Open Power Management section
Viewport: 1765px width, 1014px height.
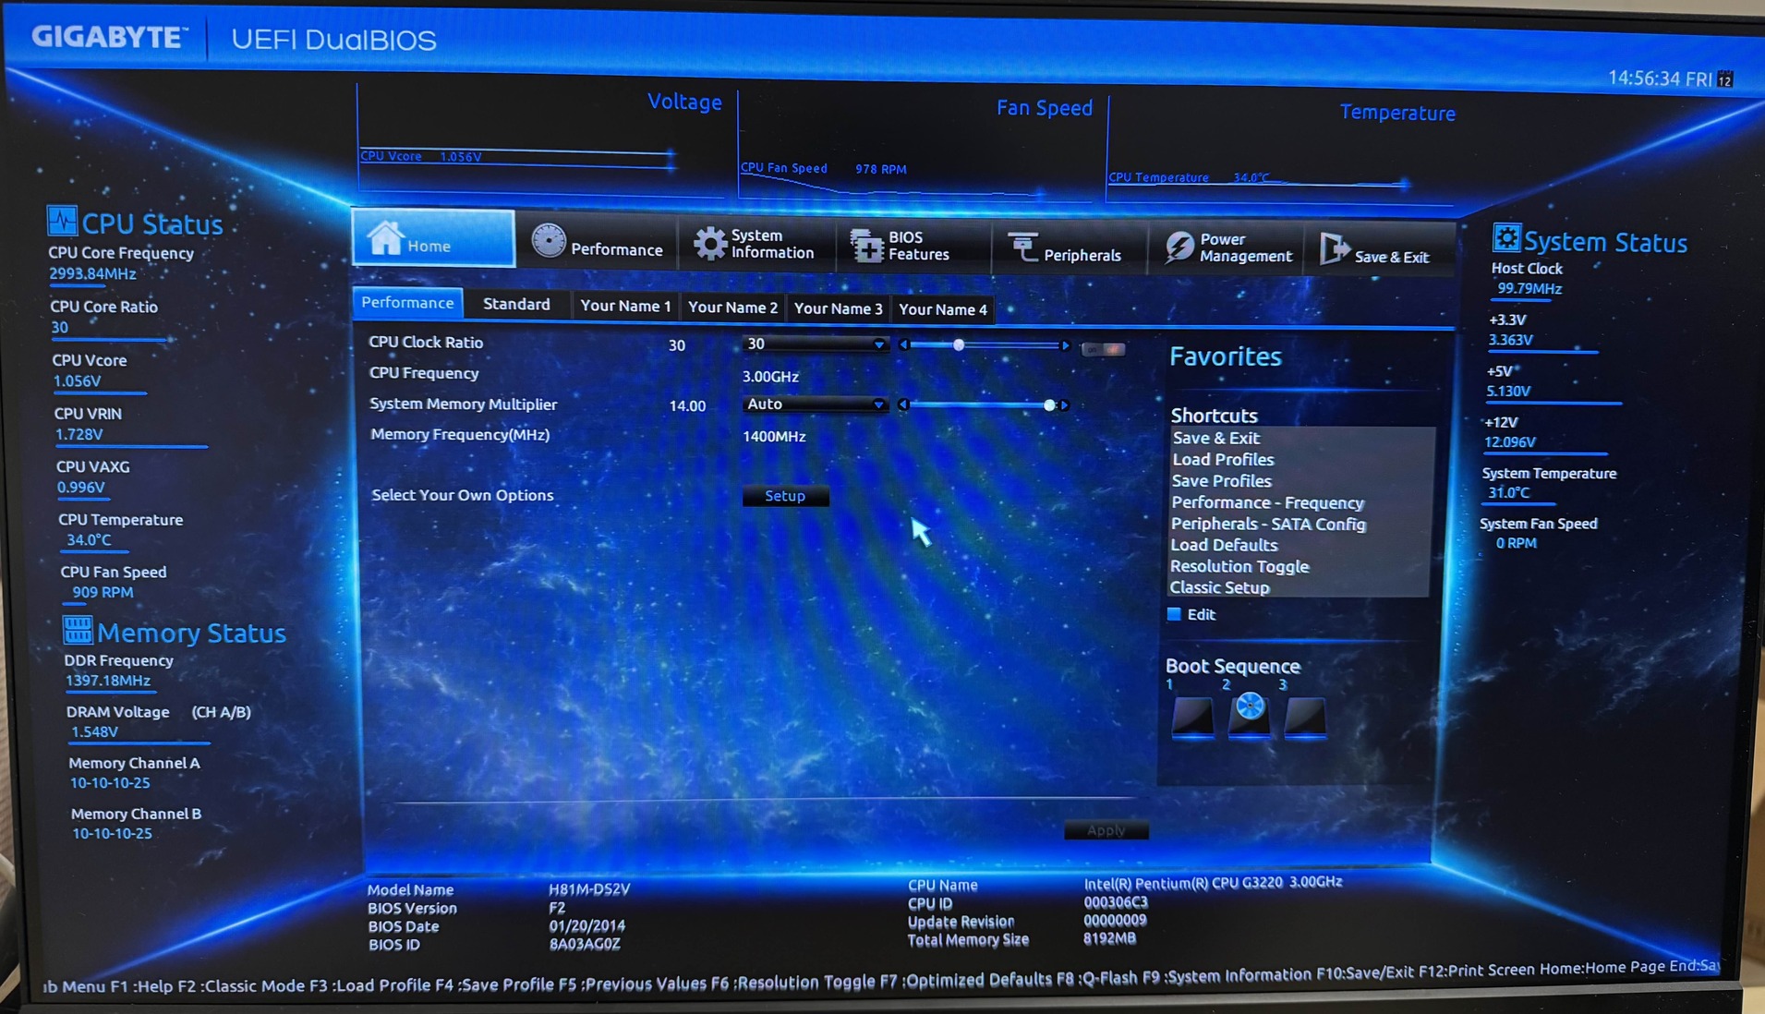tap(1226, 248)
